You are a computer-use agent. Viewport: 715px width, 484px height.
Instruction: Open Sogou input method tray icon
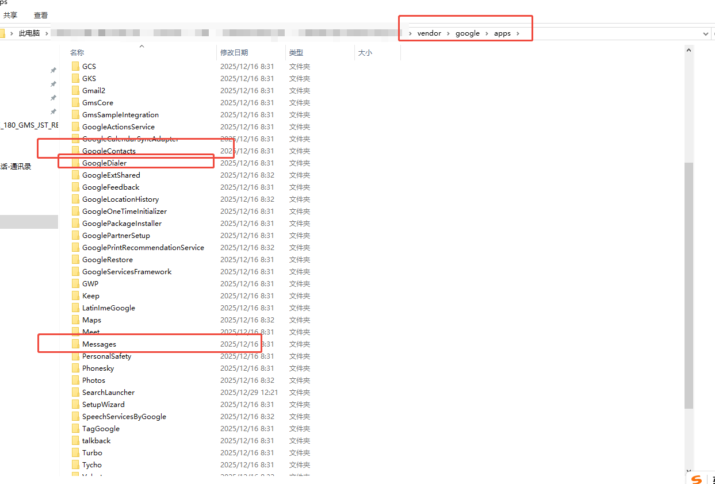coord(696,479)
